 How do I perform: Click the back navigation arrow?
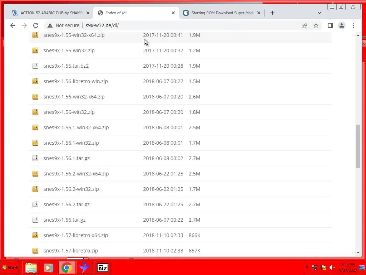click(x=13, y=25)
